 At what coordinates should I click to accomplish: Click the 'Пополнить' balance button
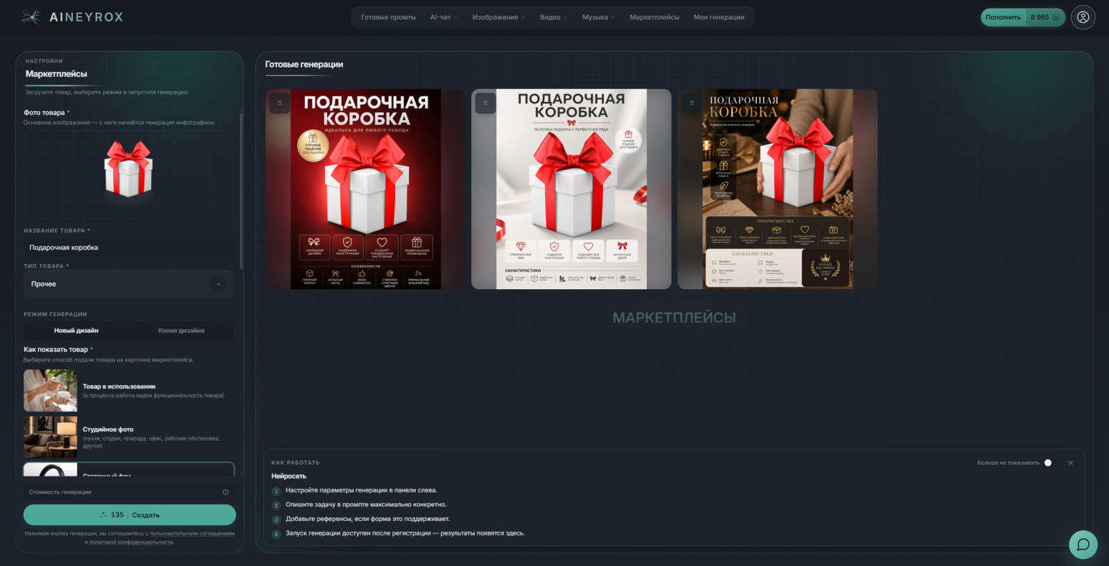click(x=1003, y=17)
